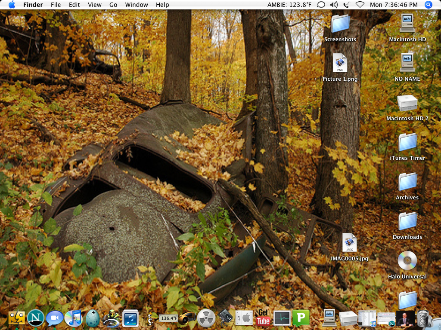Screen dimensions: 441x330
Task: Open the Window menu
Action: click(x=137, y=5)
